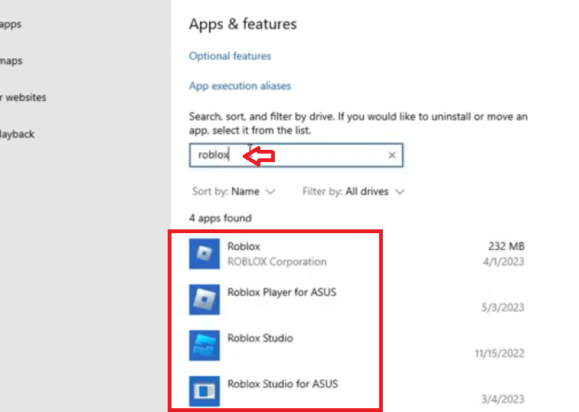Click the Roblox Player for ASUS icon
This screenshot has height=412, width=579.
[x=204, y=300]
